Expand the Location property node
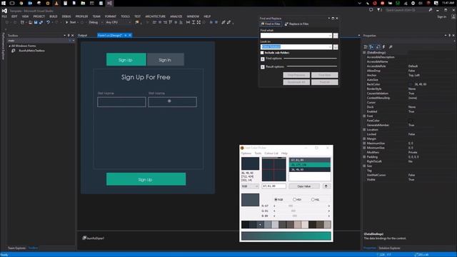Image resolution: width=457 pixels, height=257 pixels. [364, 130]
